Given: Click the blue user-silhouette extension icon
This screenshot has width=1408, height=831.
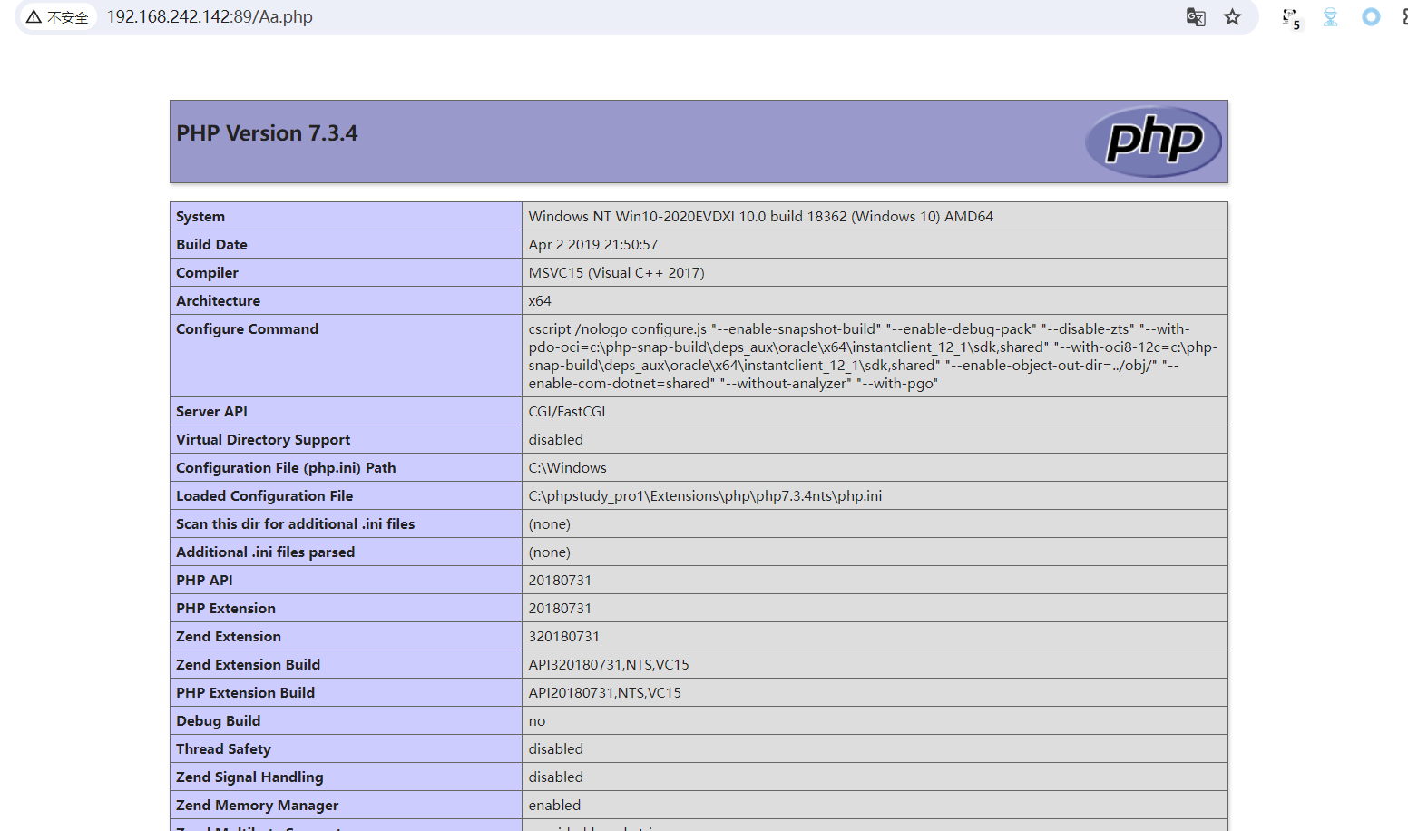Looking at the screenshot, I should [x=1330, y=17].
